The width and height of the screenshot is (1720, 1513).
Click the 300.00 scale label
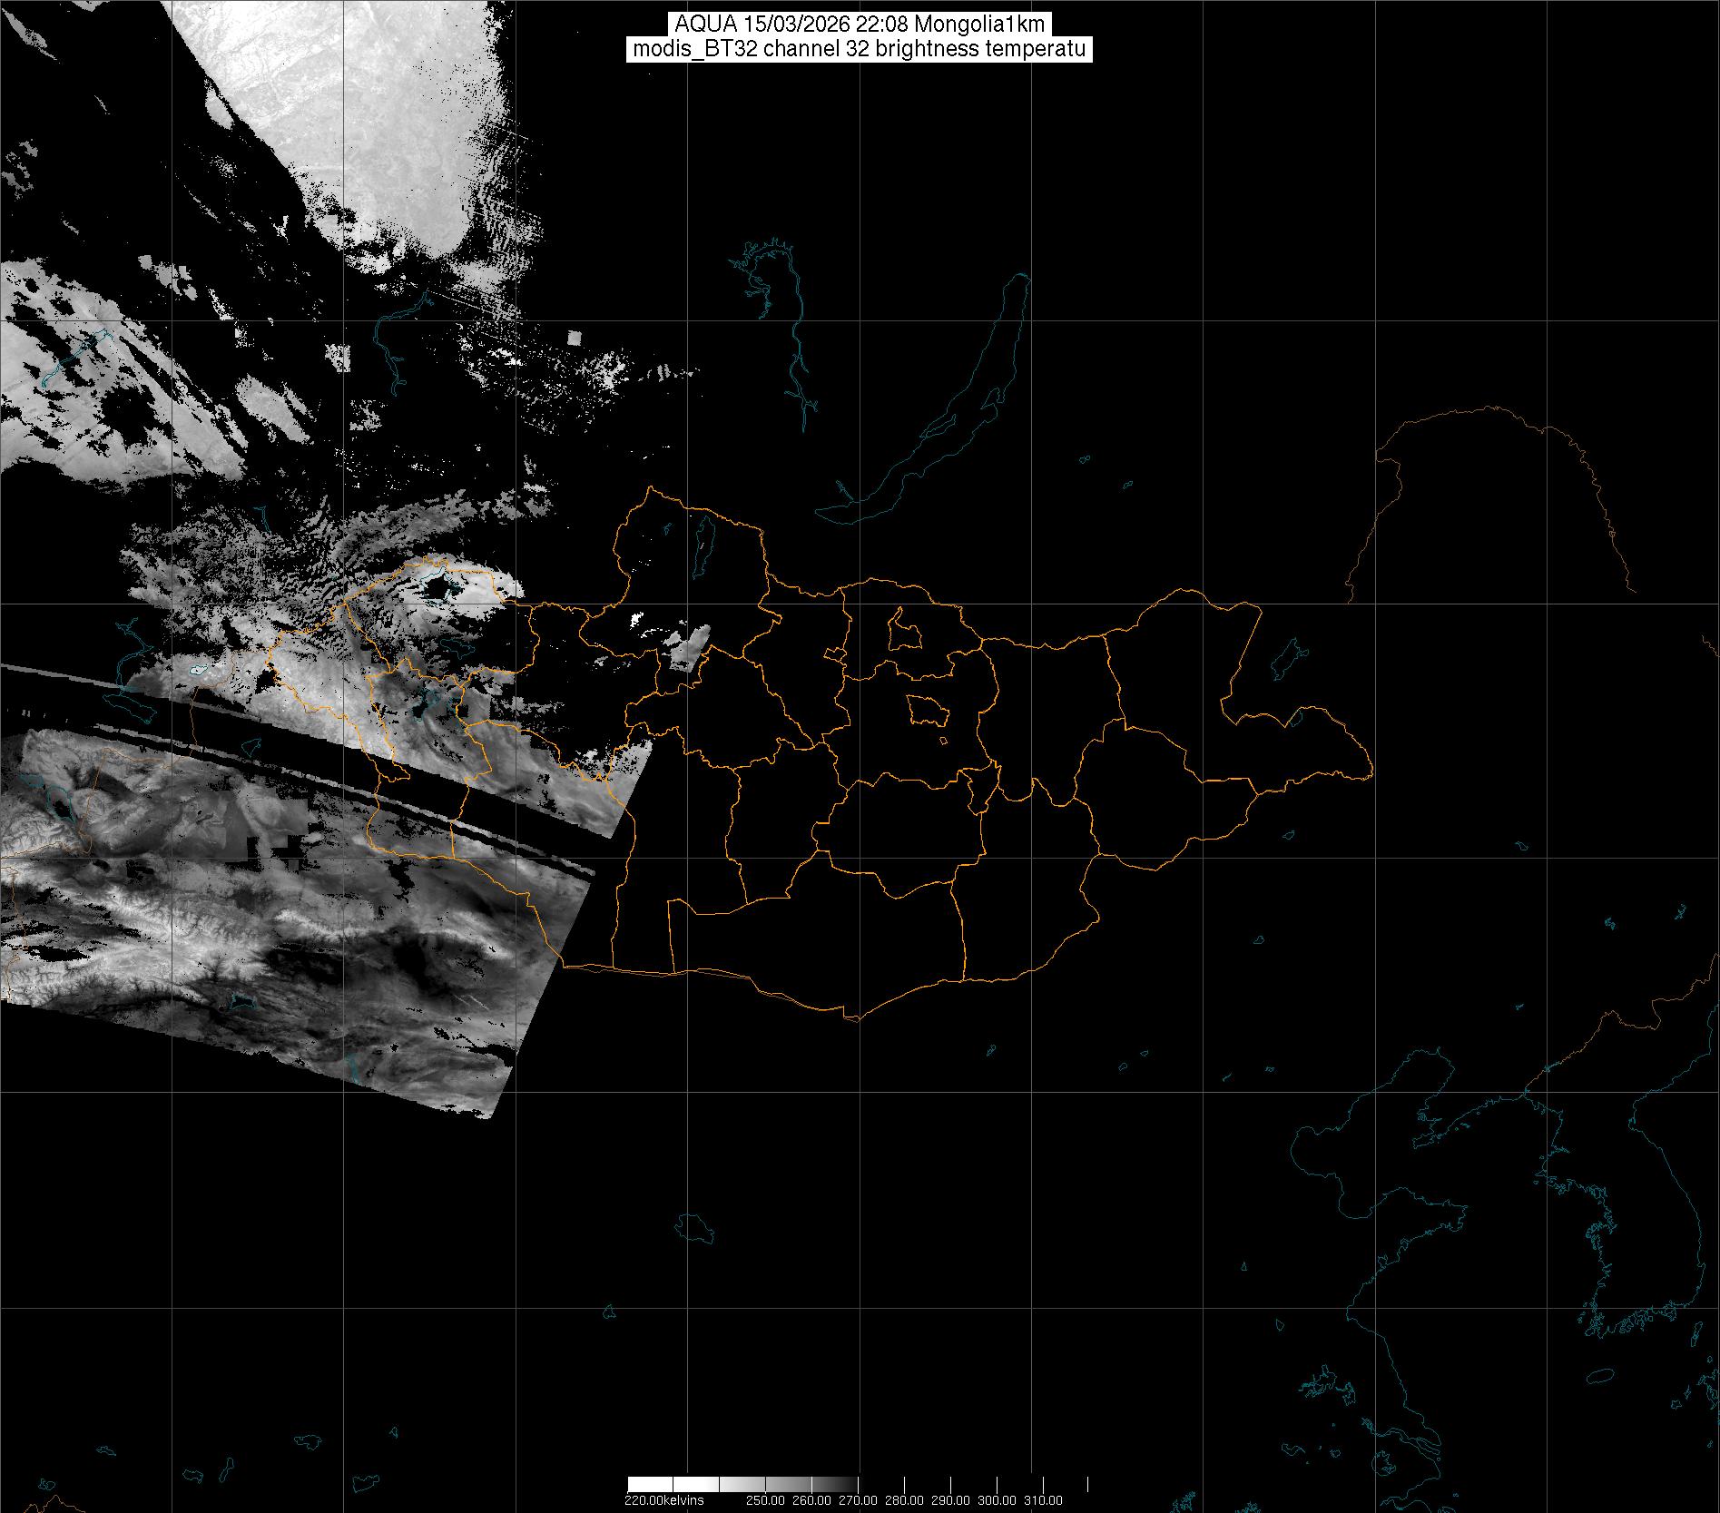pyautogui.click(x=998, y=1500)
